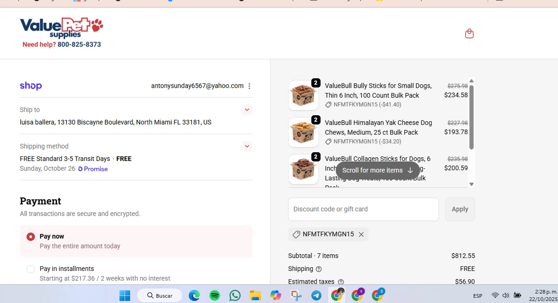
Task: Open the clock and date 22/10/2025
Action: pyautogui.click(x=543, y=296)
